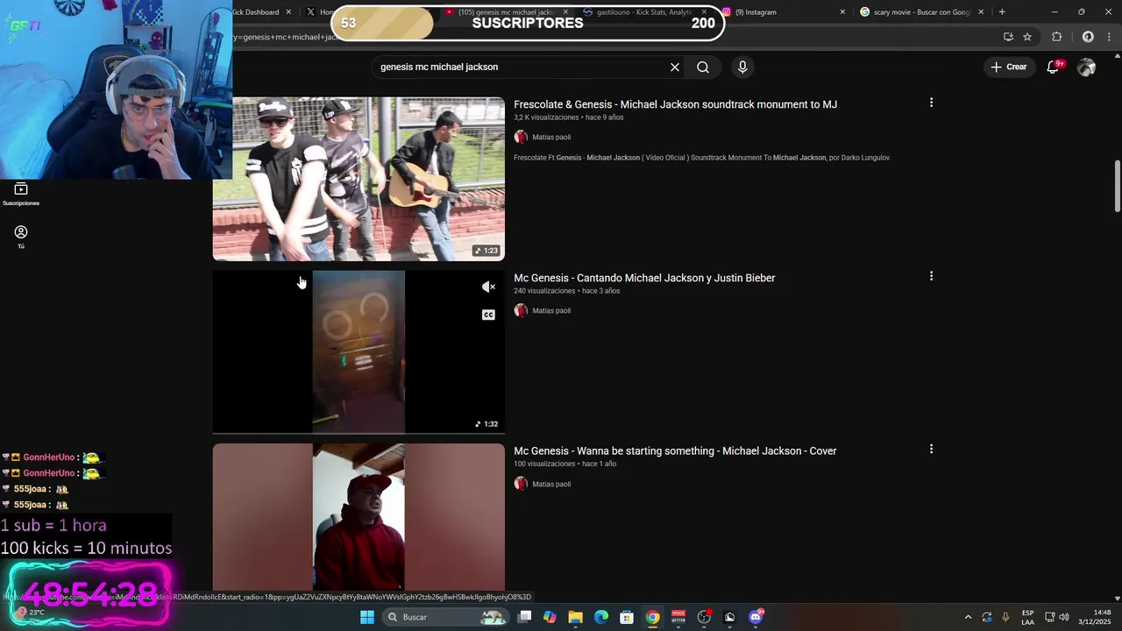Toggle subtitles on the video preview

coord(488,315)
